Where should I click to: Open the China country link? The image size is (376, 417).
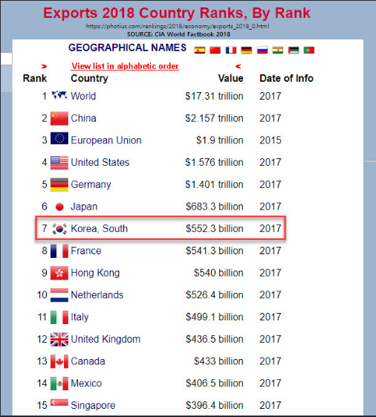(x=83, y=118)
